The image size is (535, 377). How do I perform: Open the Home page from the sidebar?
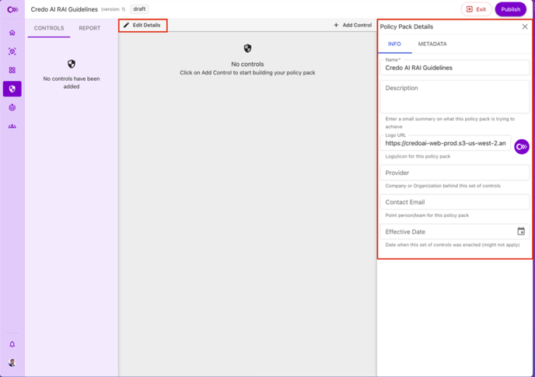(12, 33)
